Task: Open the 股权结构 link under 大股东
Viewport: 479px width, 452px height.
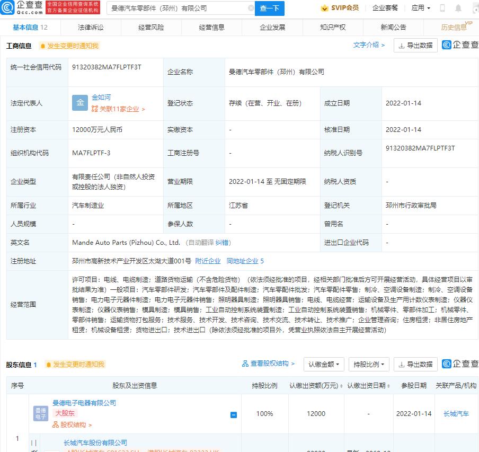Action: tap(72, 425)
